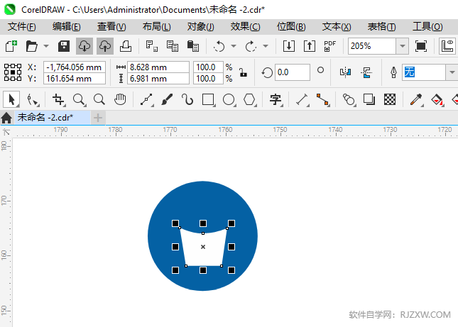Viewport: 458px width, 327px height.
Task: Select the Ellipse tool
Action: pyautogui.click(x=229, y=99)
